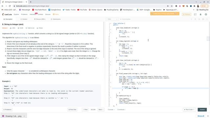Screen dimensions: 210x118
Task: Click the LeetCode logo
Action: coord(7,14)
